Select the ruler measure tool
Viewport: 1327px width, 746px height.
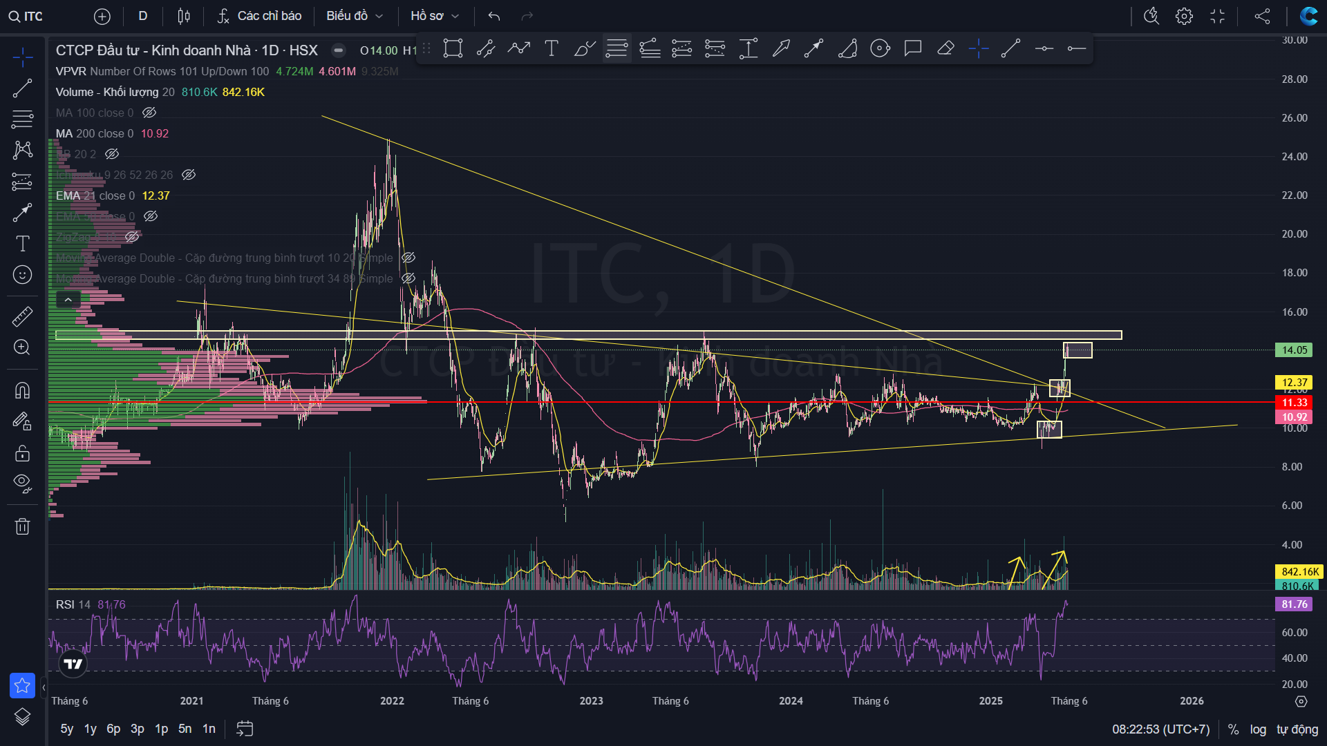point(22,316)
